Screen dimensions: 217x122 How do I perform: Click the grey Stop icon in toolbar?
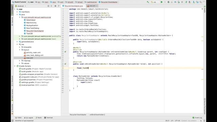(182, 2)
